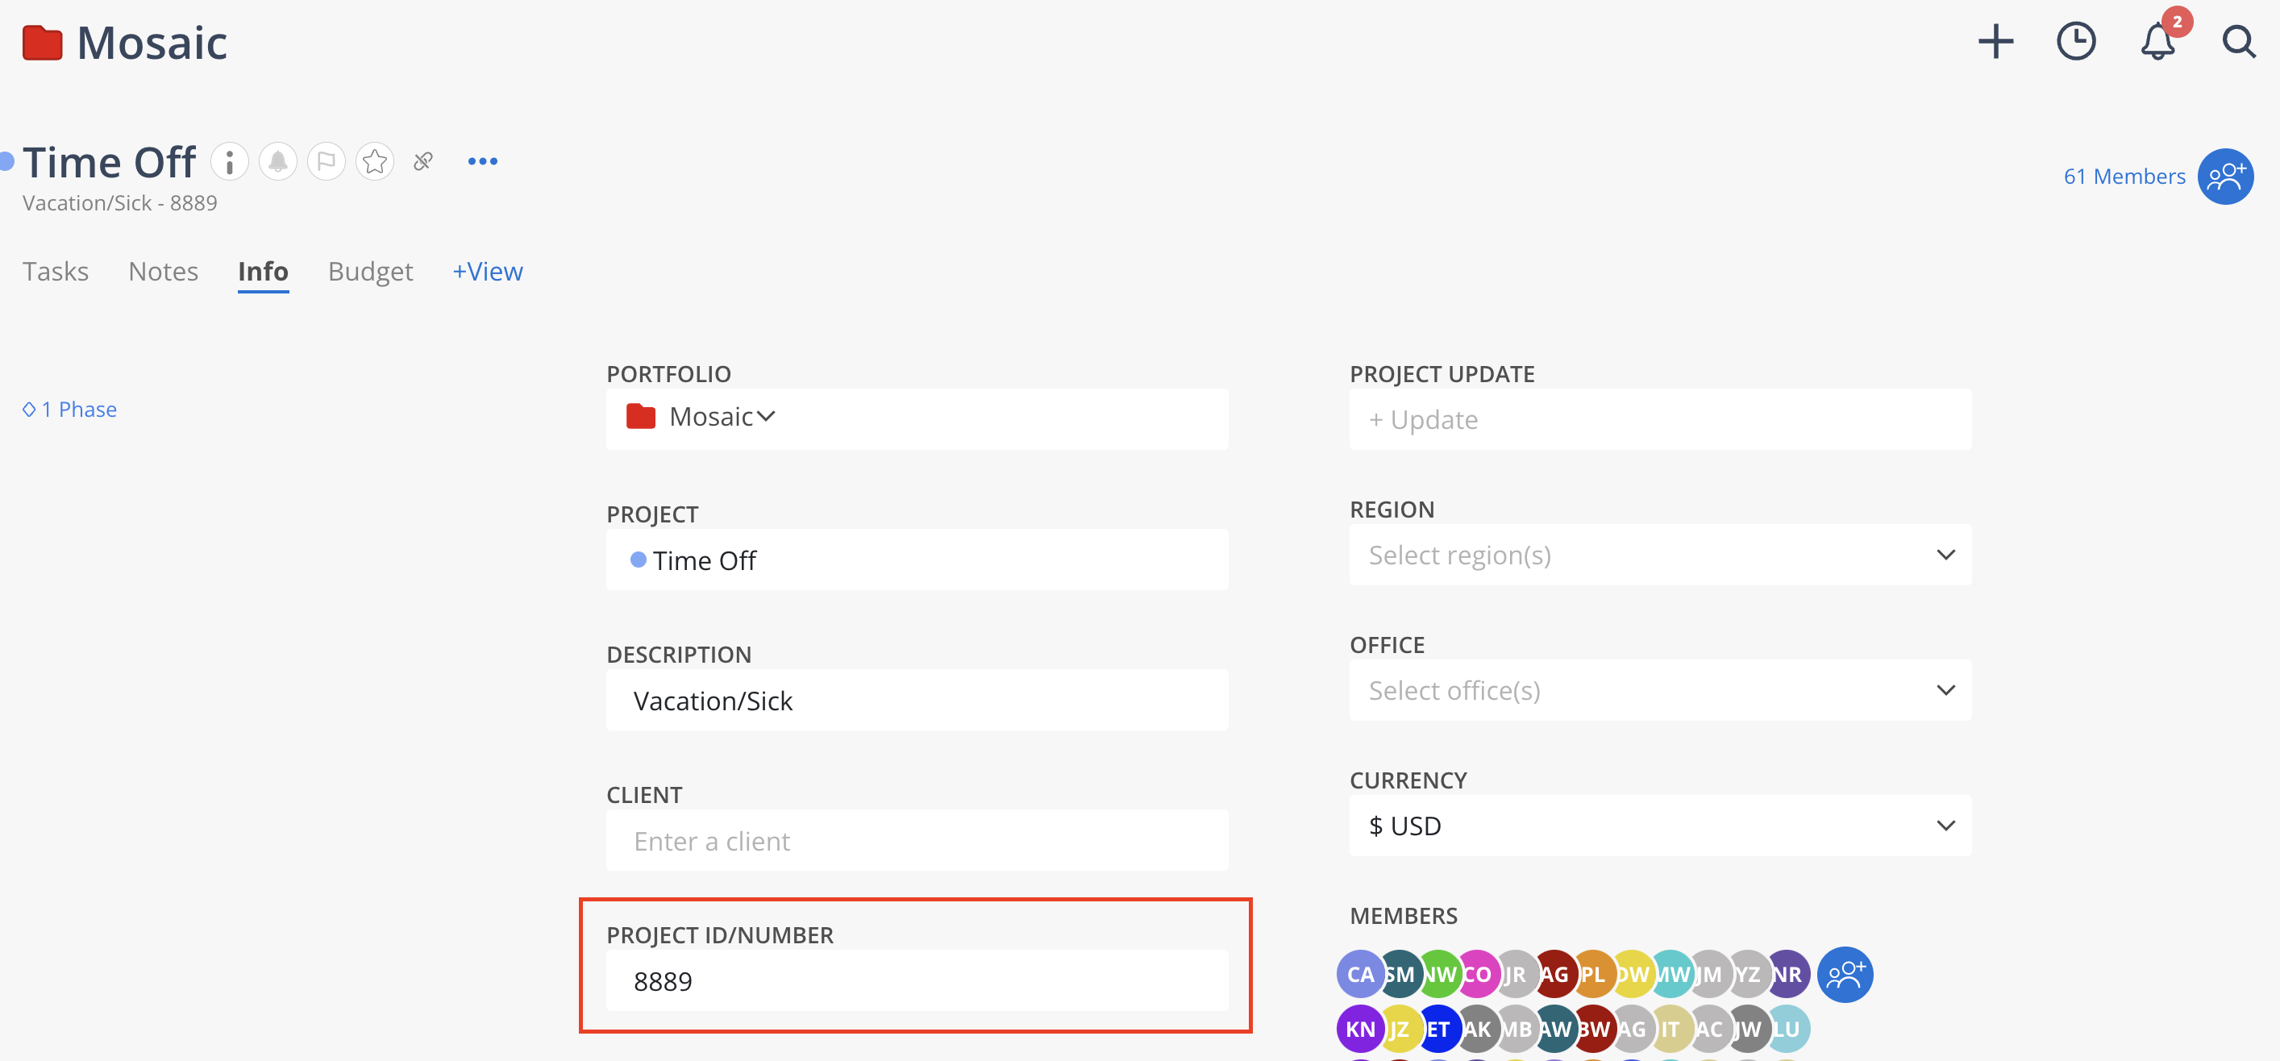This screenshot has width=2280, height=1061.
Task: Click the Time Off project name field
Action: (917, 560)
